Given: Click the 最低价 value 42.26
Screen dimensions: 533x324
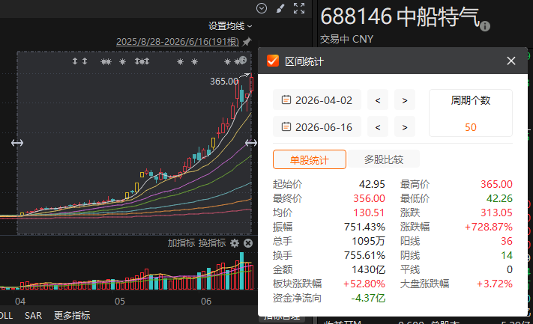Looking at the screenshot, I should (x=499, y=198).
